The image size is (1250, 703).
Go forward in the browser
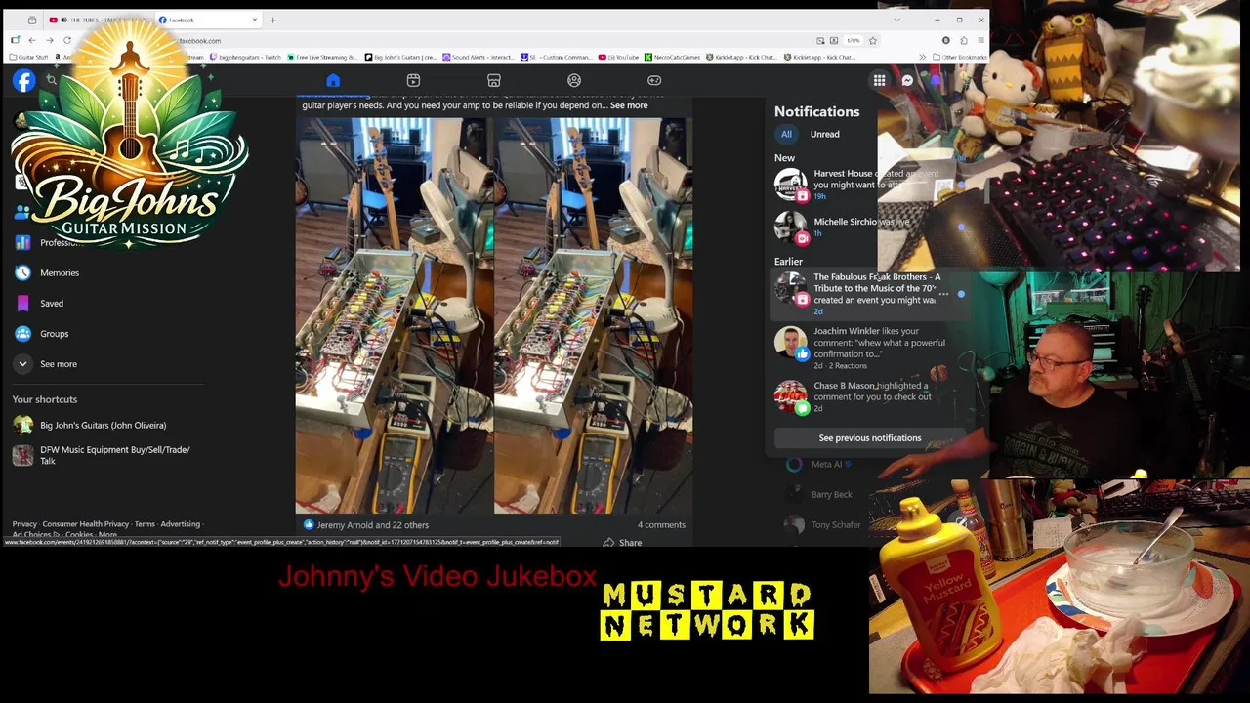point(49,40)
